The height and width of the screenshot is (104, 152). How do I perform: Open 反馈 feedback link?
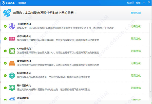138,3
